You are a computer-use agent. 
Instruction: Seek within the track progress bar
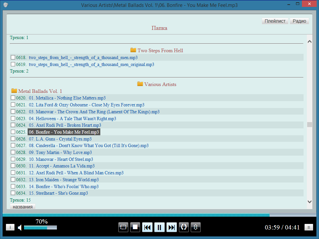point(159,215)
